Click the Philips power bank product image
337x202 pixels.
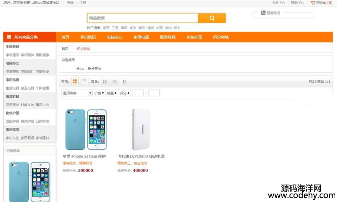coord(141,129)
